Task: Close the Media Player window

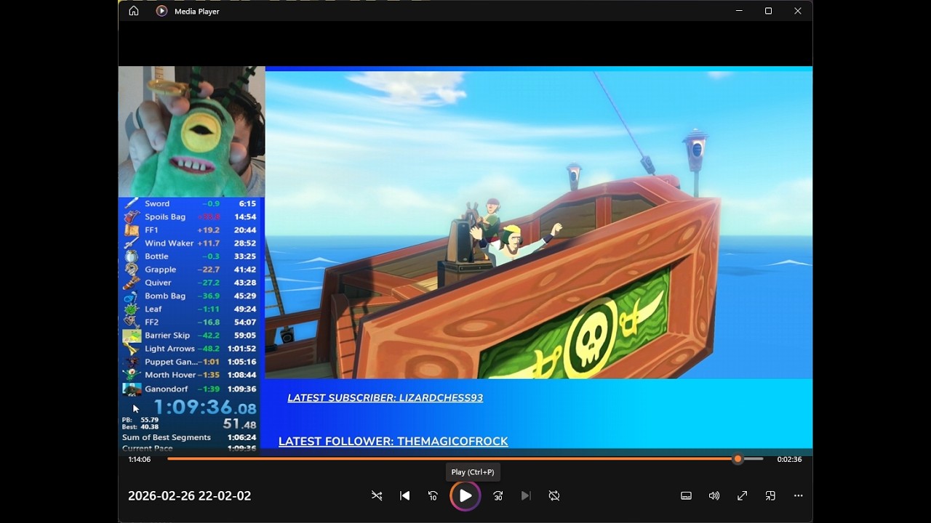Action: (798, 11)
